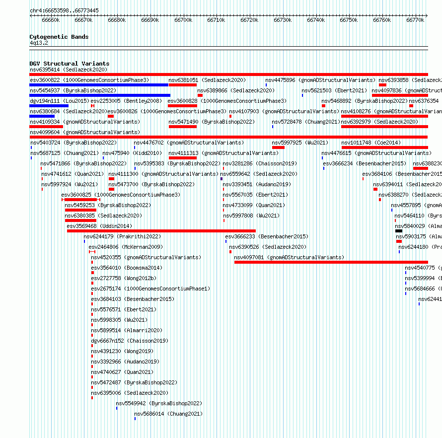Open esv3684103 (Besenbacher2015) entry

[133, 299]
